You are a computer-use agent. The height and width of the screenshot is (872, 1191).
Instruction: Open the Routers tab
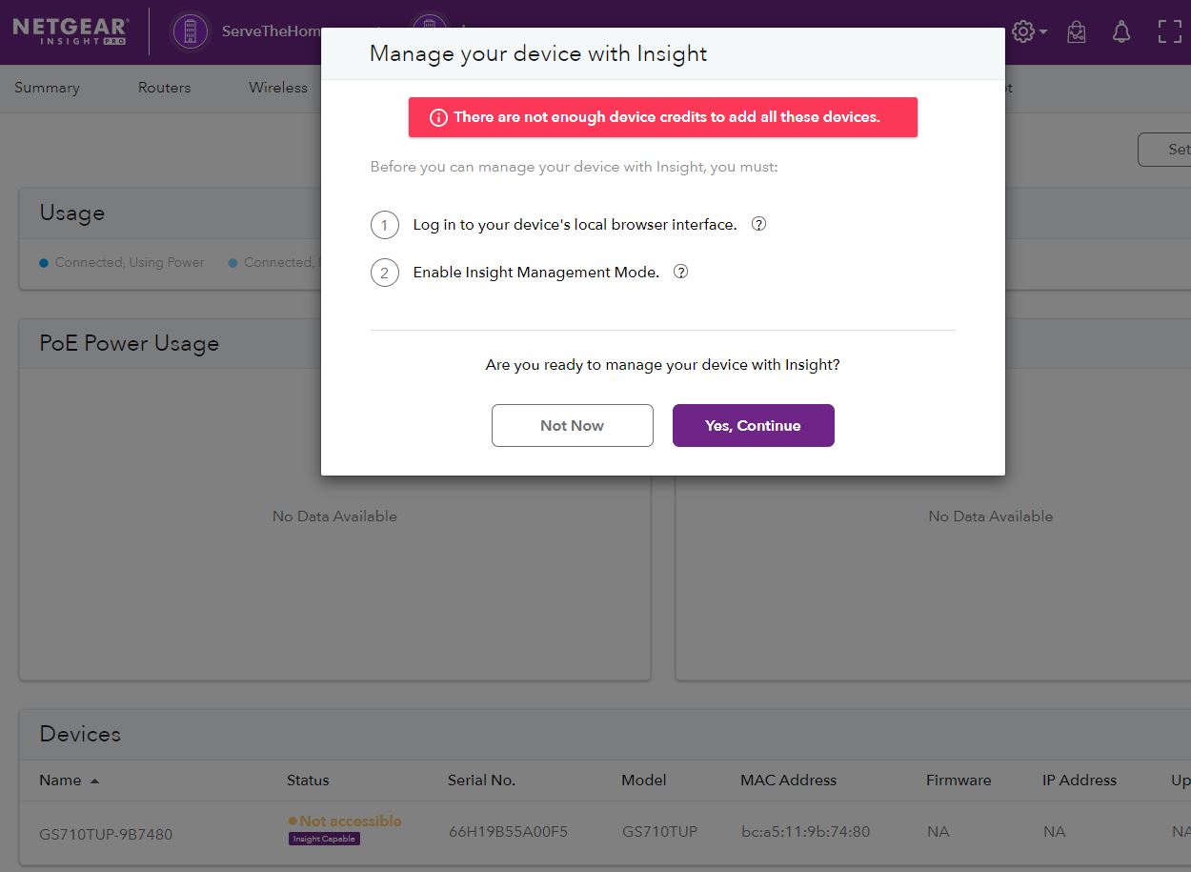point(164,88)
